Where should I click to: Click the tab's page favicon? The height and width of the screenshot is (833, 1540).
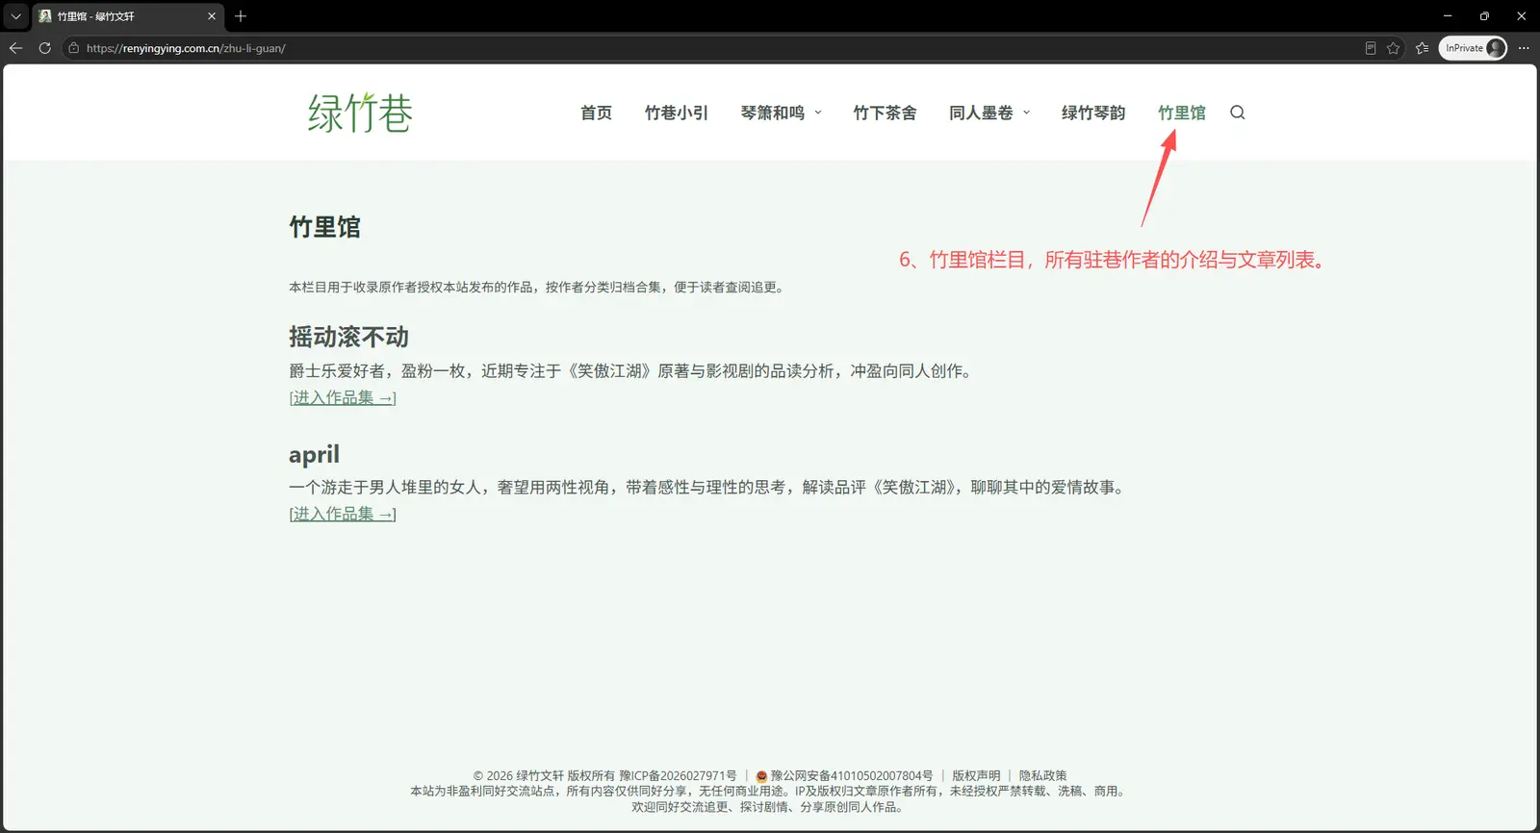45,16
